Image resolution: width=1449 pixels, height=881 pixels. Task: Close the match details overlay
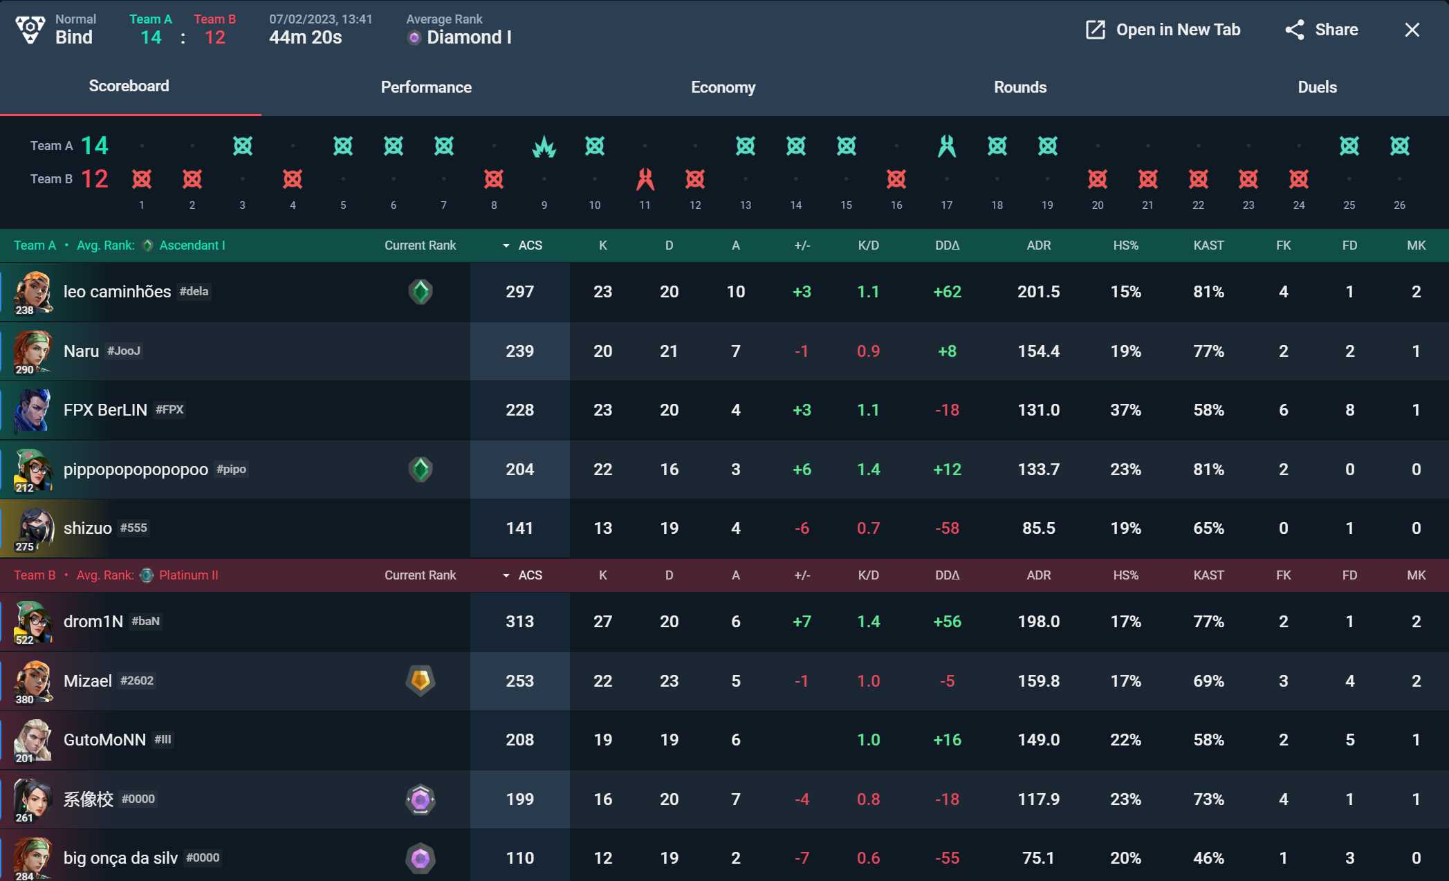(x=1412, y=30)
